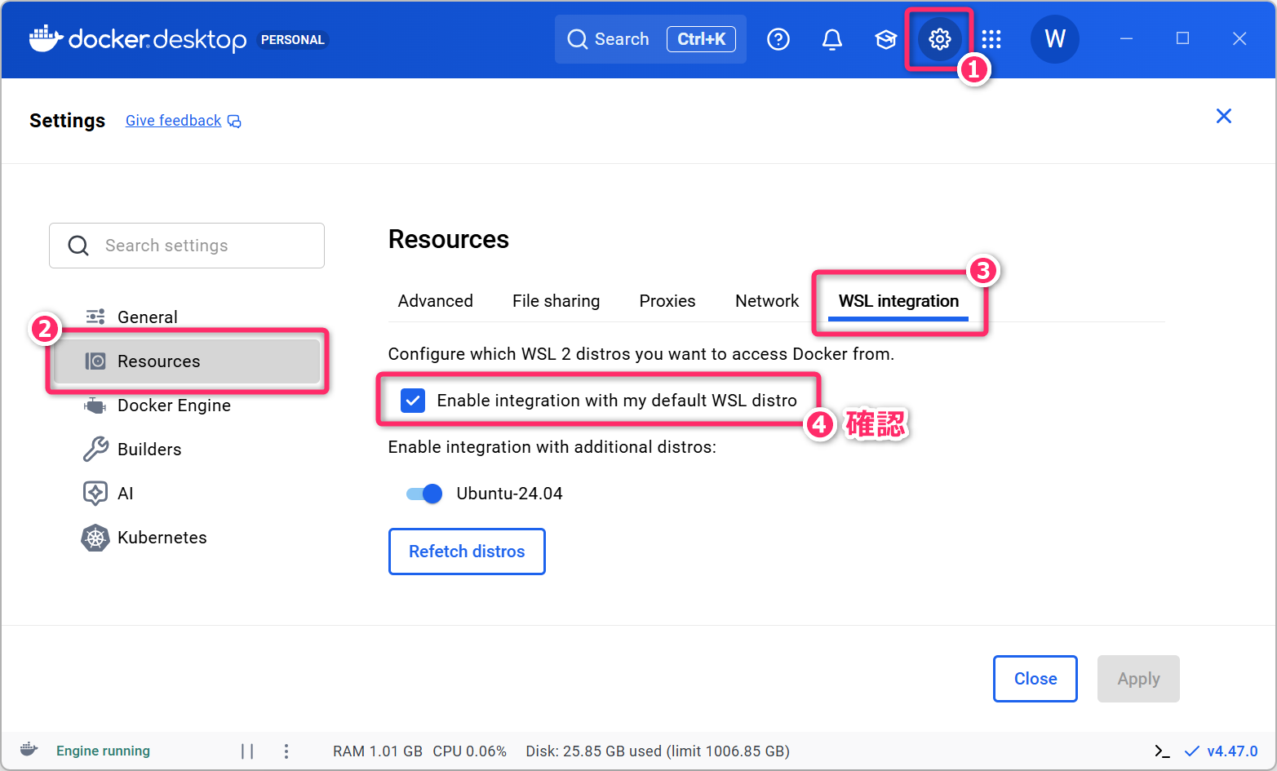The image size is (1277, 771).
Task: Open the terminal icon in status bar
Action: (x=1162, y=751)
